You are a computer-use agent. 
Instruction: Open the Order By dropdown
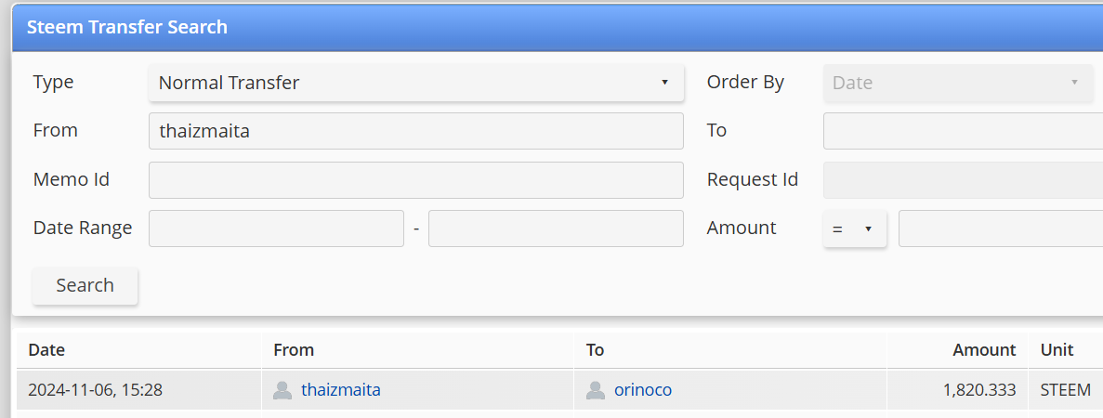pyautogui.click(x=957, y=83)
